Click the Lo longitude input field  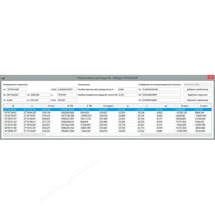17,89
